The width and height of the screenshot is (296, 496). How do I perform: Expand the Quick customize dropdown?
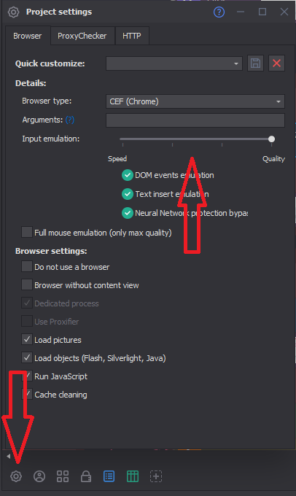174,63
